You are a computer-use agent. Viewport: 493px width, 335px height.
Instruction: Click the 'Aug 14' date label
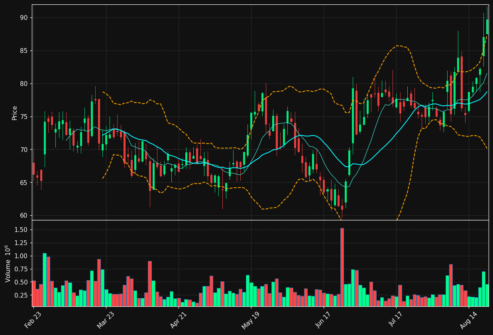coord(468,320)
